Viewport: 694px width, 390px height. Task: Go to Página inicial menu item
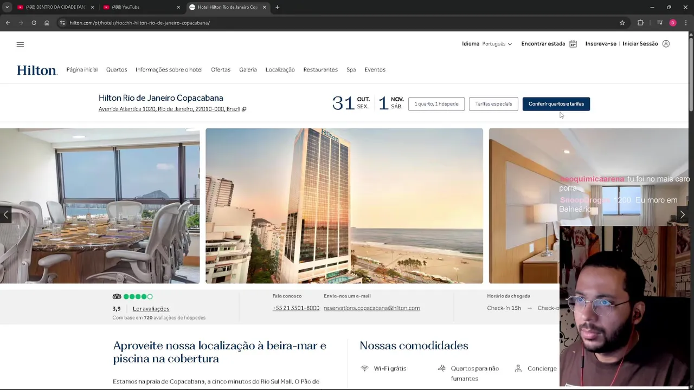tap(82, 70)
